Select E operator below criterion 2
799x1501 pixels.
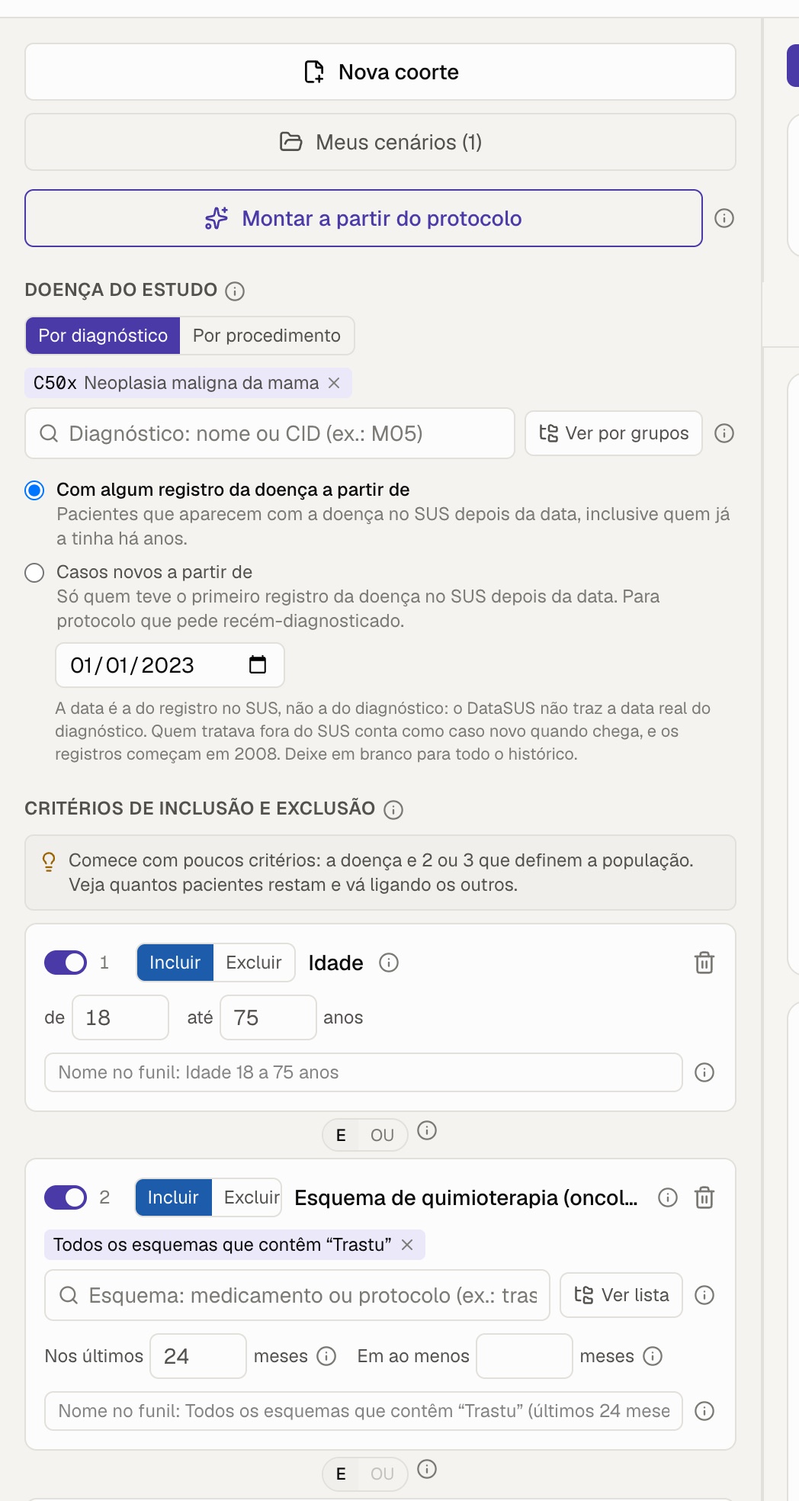tap(341, 1474)
